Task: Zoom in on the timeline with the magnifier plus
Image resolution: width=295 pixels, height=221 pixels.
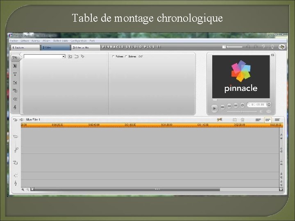Action: point(23,189)
